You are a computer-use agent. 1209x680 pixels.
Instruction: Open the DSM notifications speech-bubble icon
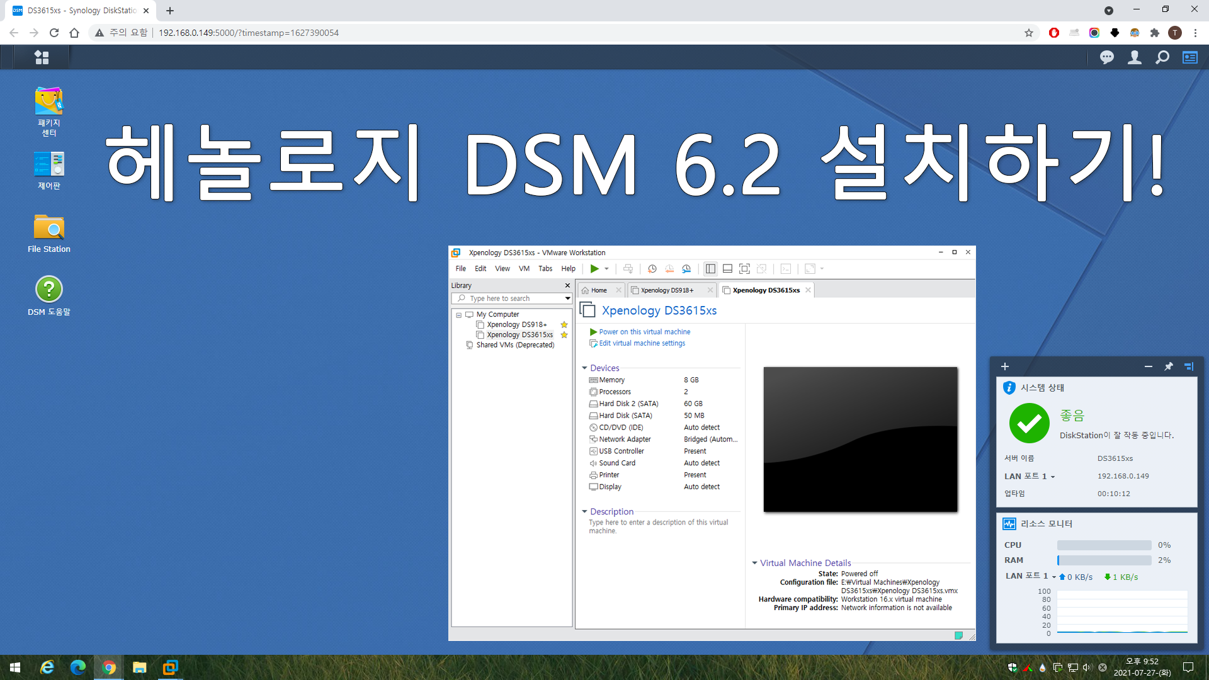(1106, 57)
